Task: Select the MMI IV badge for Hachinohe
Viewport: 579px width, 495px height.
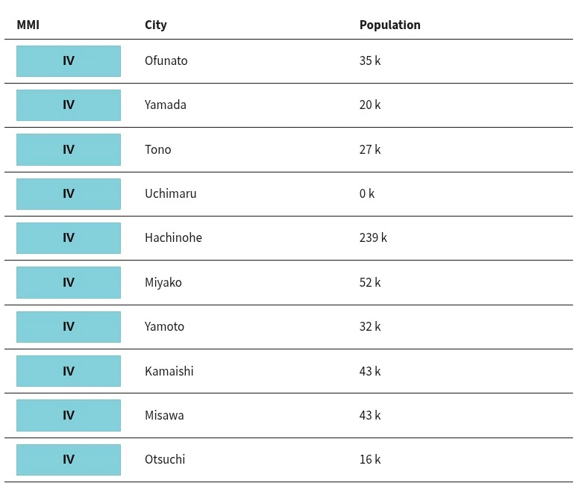Action: [69, 238]
